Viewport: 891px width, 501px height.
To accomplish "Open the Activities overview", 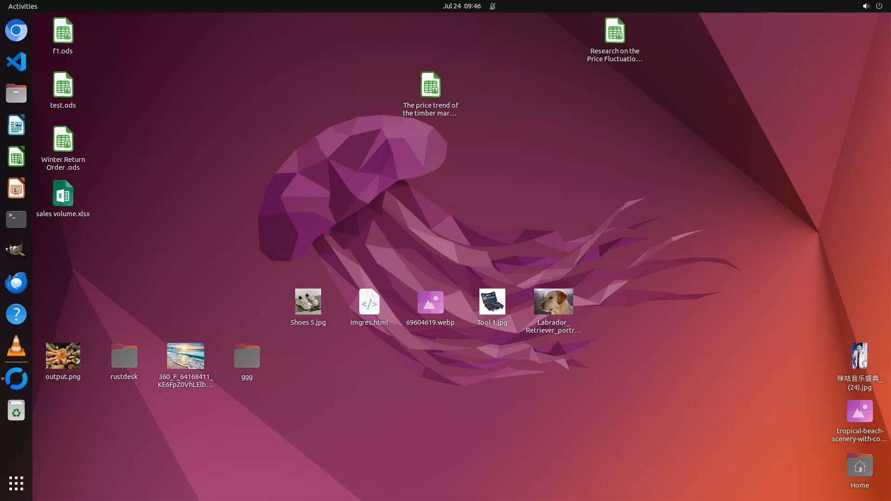I will click(x=23, y=6).
